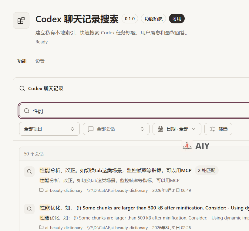
Task: Open the 筛选 filter button
Action: (218, 129)
